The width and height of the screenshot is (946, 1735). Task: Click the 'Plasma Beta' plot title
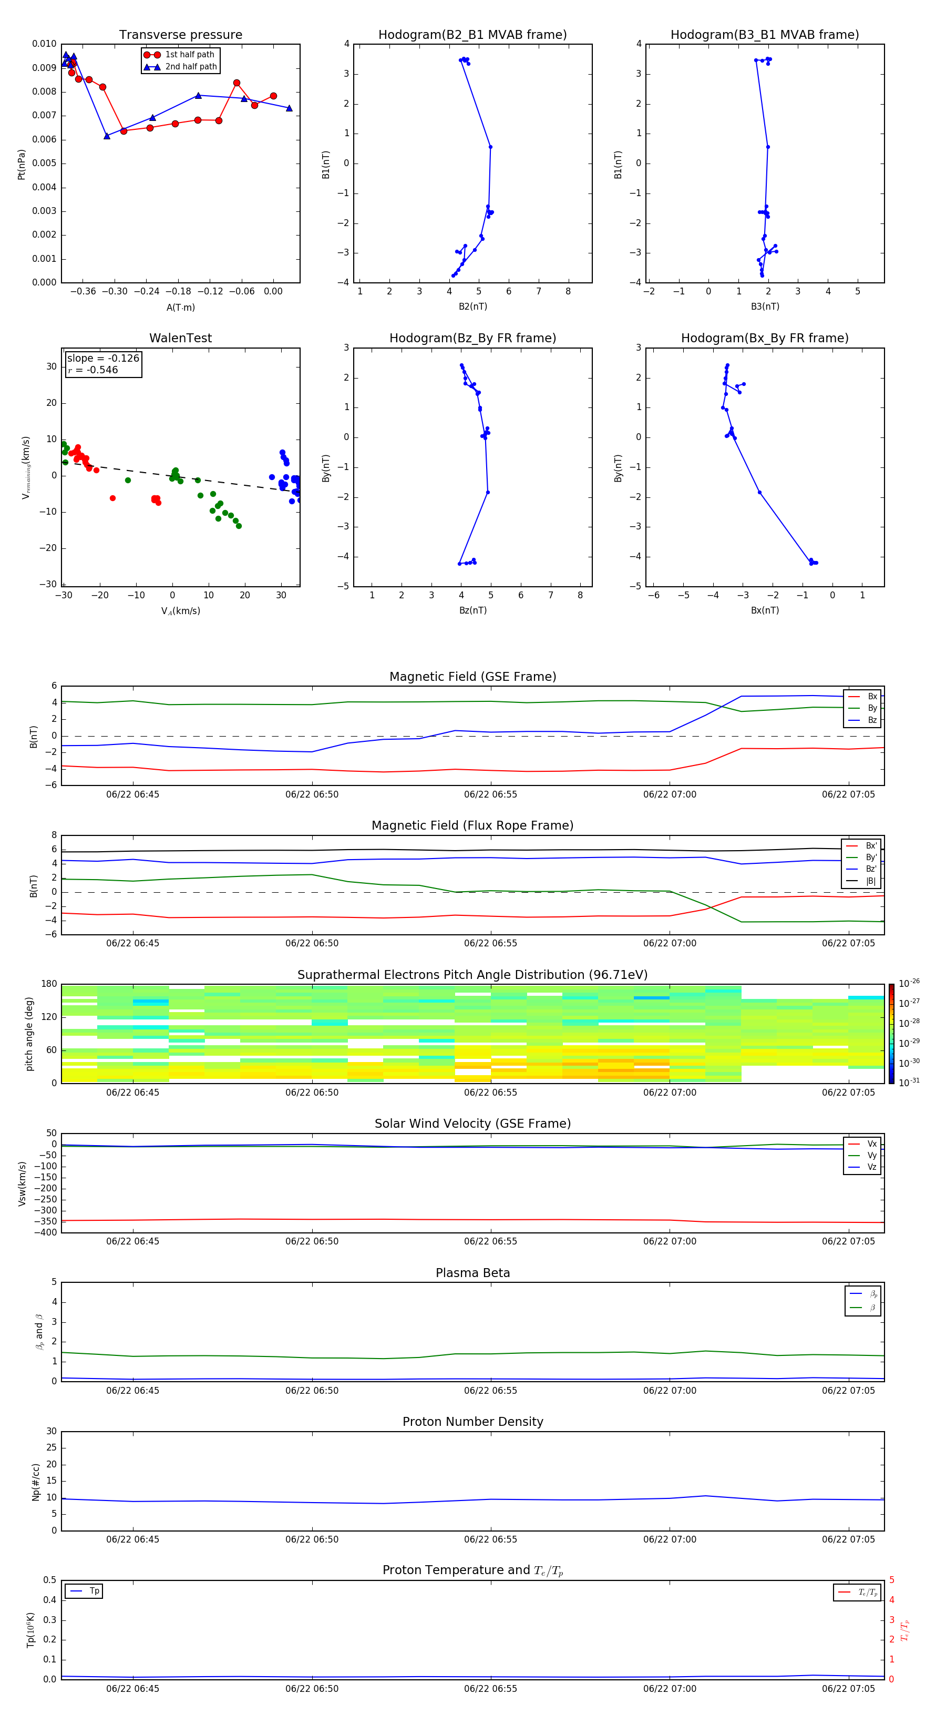click(x=472, y=1273)
